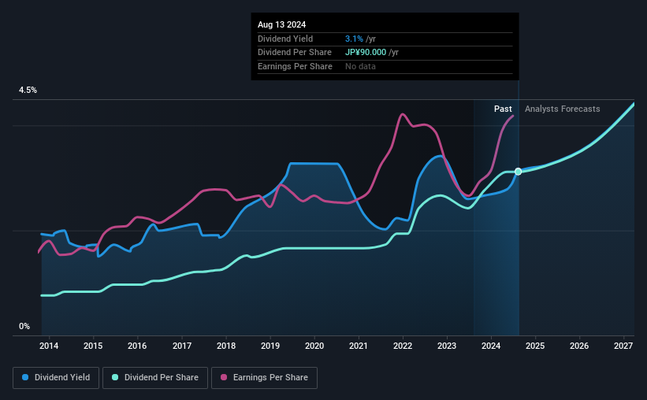Toggle the Earnings Per Share legend button
Viewport: 647px width, 400px height.
264,378
